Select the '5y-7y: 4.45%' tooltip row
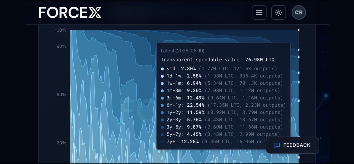 [220, 134]
